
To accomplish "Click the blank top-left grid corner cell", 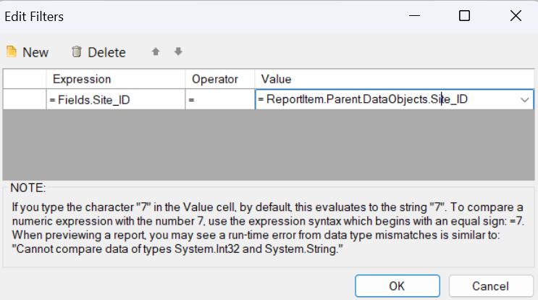I will 25,78.
